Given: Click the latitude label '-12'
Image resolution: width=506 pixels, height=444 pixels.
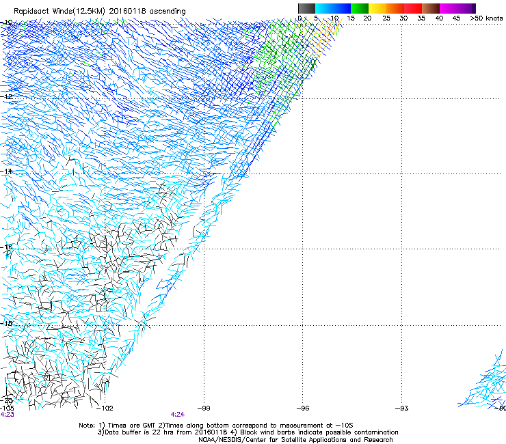Looking at the screenshot, I should (6, 96).
